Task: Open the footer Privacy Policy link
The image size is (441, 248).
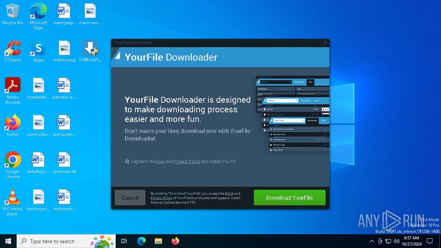Action: pyautogui.click(x=161, y=198)
